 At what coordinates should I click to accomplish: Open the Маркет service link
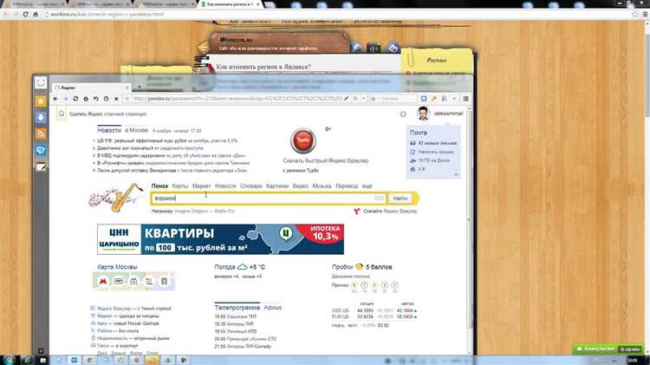coord(201,186)
